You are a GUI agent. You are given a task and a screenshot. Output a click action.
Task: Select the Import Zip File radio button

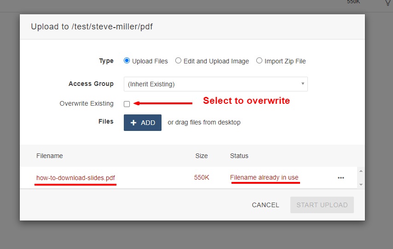(x=260, y=61)
